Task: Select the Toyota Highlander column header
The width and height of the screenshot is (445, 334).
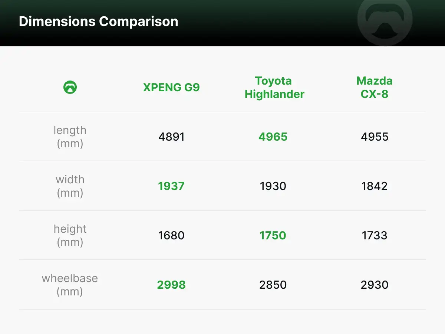Action: (274, 88)
